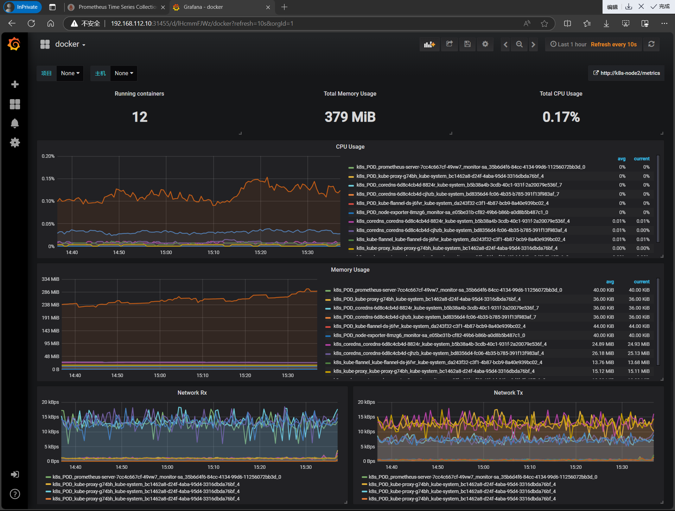Open the Share dashboard dialog

pyautogui.click(x=449, y=44)
